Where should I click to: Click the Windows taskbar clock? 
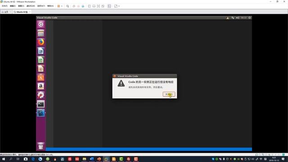click(274, 159)
